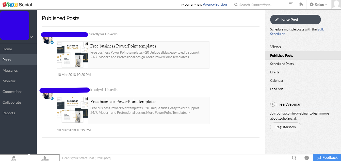This screenshot has width=341, height=161.
Task: Open the Contacts icon in bottom bar
Action: (x=45, y=158)
